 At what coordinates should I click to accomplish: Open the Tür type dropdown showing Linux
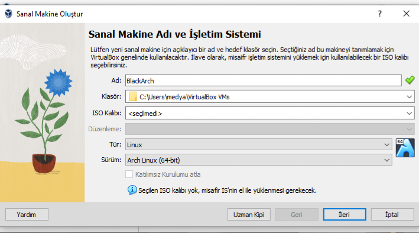(259, 145)
